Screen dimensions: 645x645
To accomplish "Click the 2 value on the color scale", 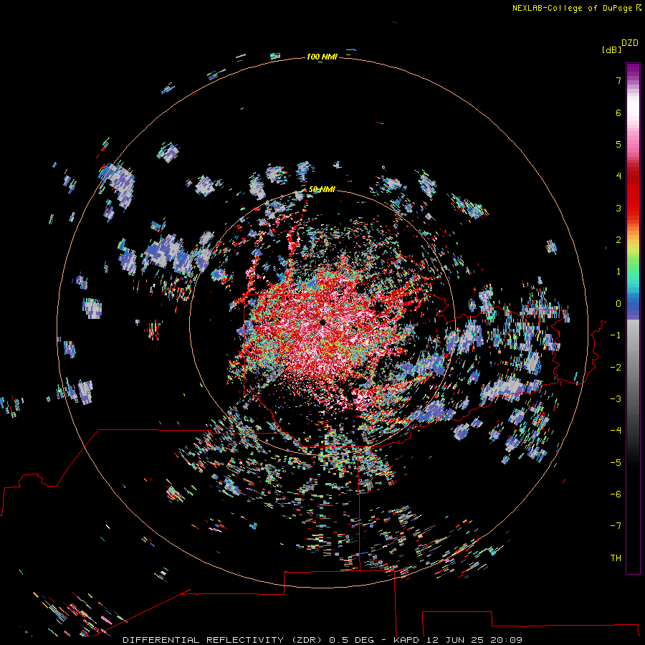I will tap(618, 240).
